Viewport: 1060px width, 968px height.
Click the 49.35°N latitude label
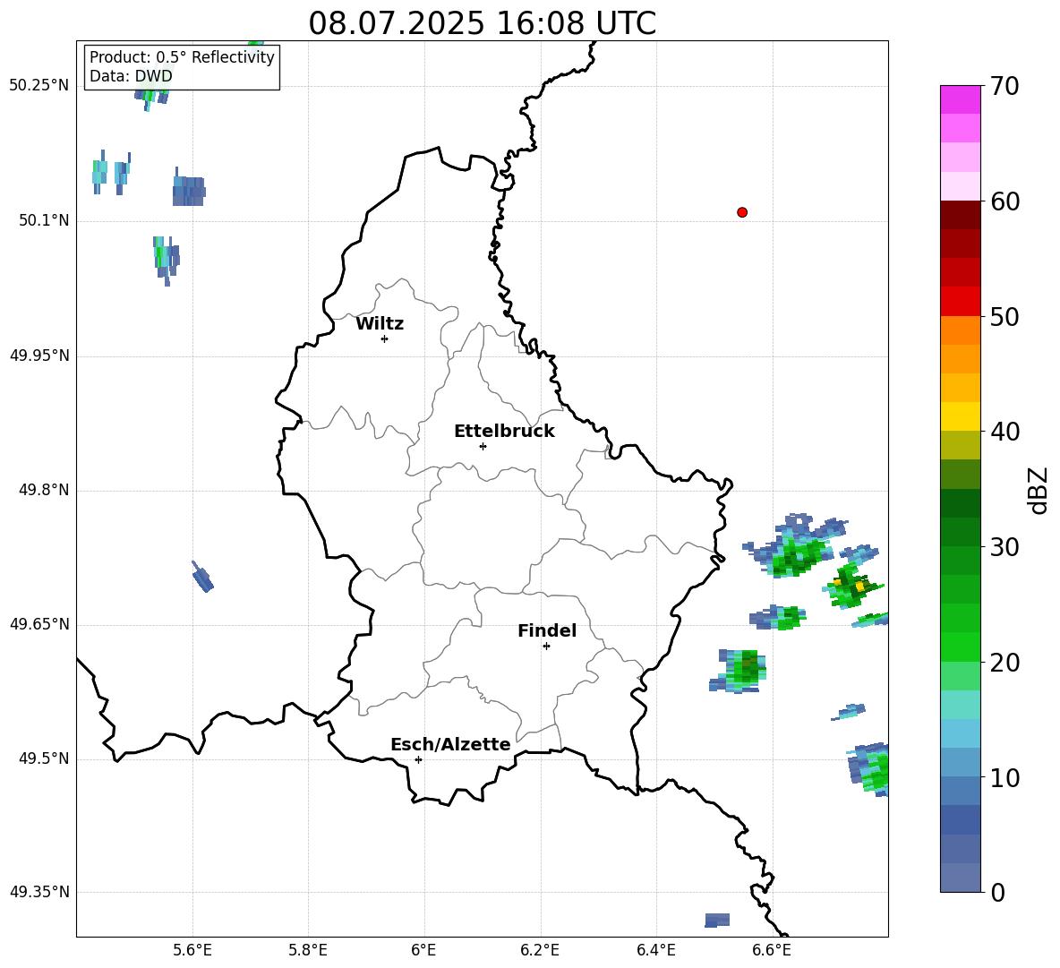tap(38, 892)
